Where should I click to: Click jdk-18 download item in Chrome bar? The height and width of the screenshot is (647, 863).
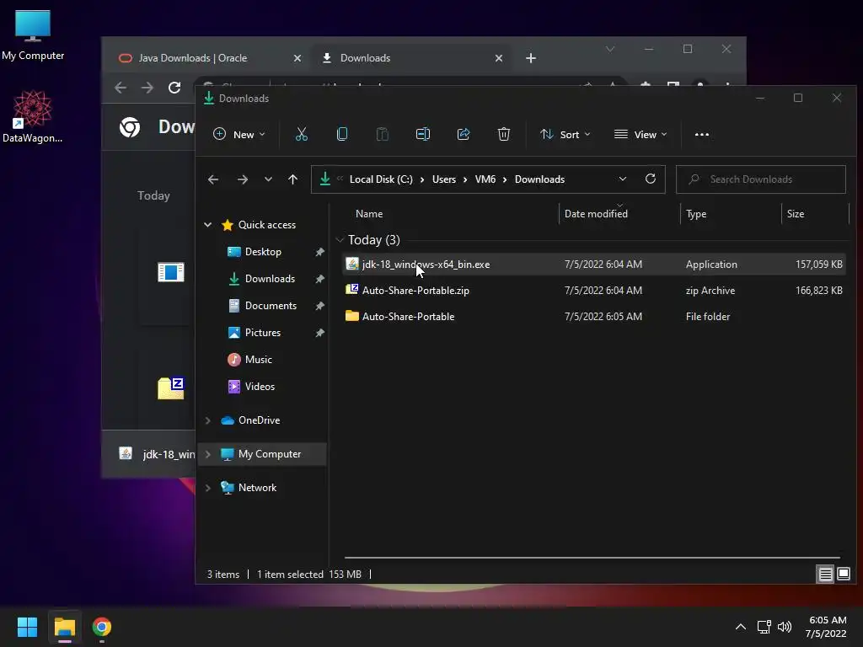coord(157,454)
